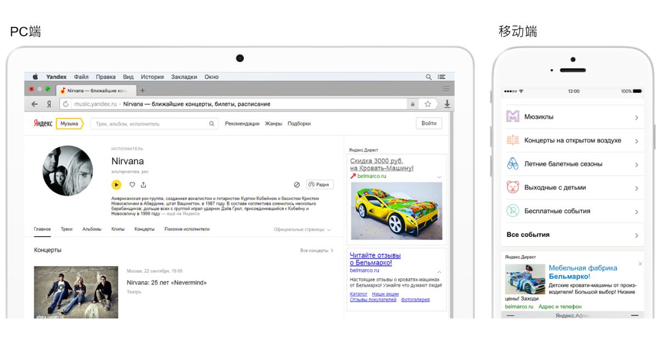Switch to the Концерты tab
The height and width of the screenshot is (346, 659).
pos(144,229)
